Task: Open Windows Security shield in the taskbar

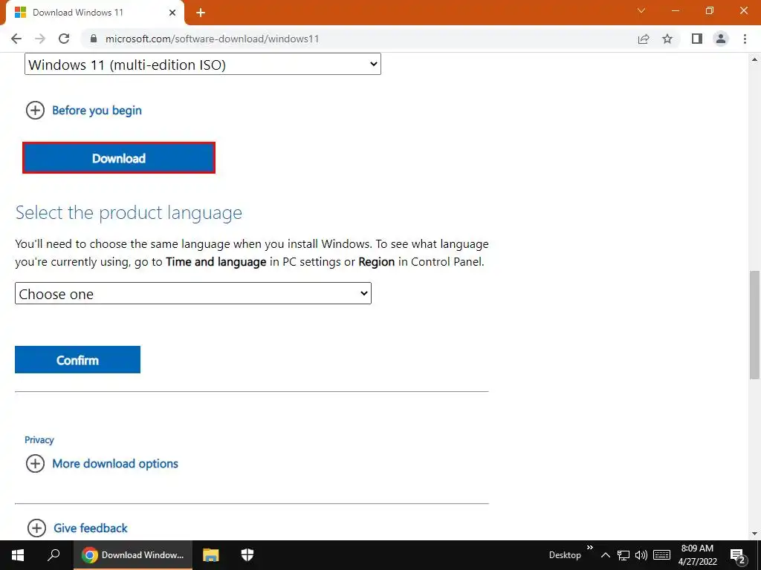Action: [247, 555]
